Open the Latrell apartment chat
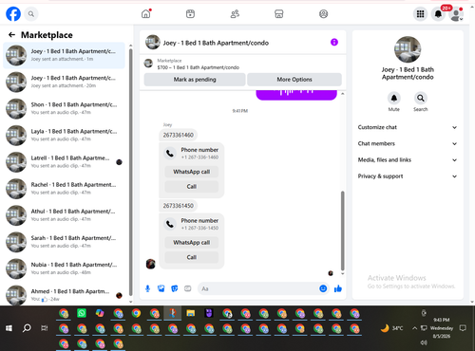This screenshot has height=351, width=475. tap(64, 162)
